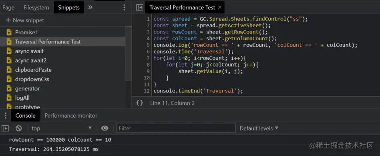This screenshot has width=380, height=156.
Task: Click the rowCount == 100000 log message
Action: (60, 140)
